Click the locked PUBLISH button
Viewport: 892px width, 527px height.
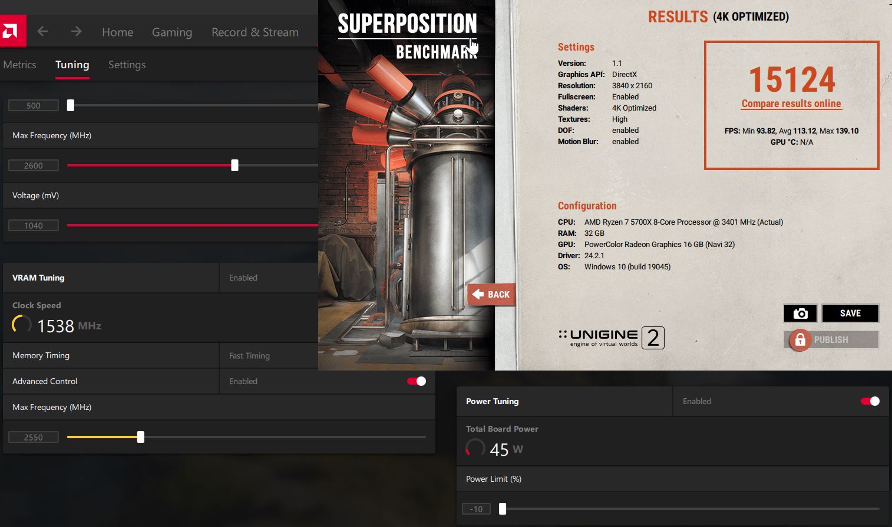coord(831,339)
